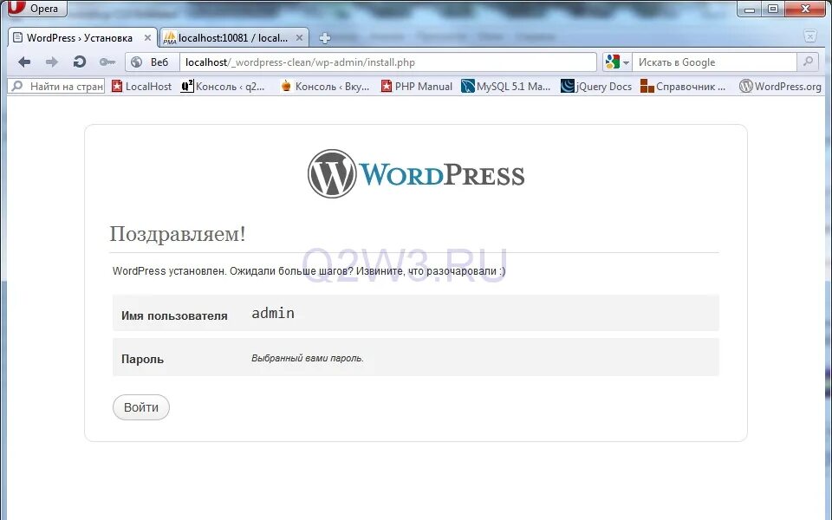Open the Google search engine dropdown
Viewport: 832px width, 520px height.
tap(617, 62)
